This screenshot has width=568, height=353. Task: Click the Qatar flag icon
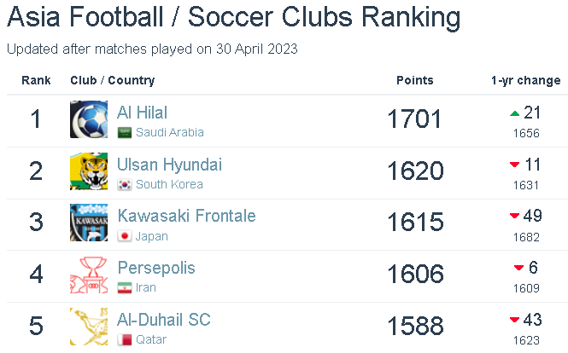pos(125,339)
